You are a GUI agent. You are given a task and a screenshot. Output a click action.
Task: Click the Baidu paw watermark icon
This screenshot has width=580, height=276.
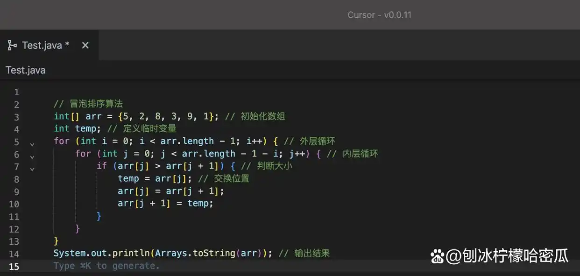[x=438, y=255]
